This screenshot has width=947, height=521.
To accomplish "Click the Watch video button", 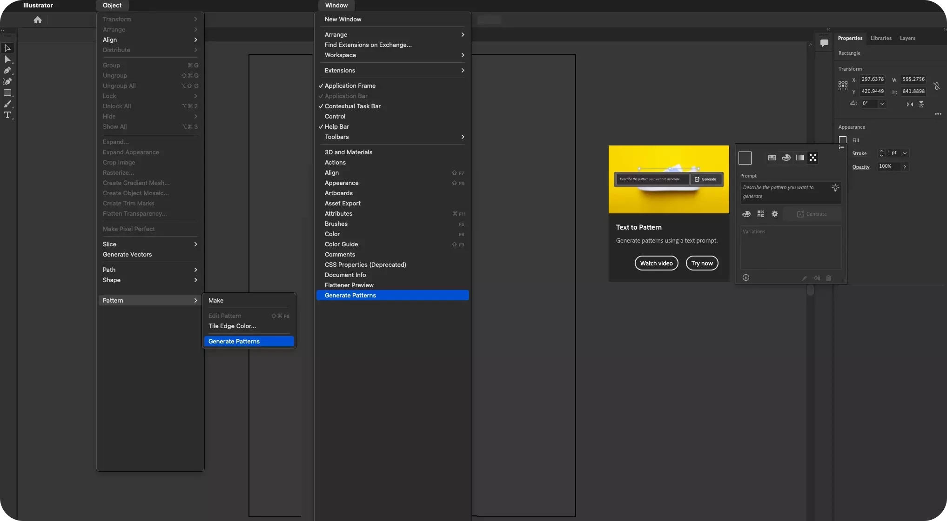I will 656,263.
